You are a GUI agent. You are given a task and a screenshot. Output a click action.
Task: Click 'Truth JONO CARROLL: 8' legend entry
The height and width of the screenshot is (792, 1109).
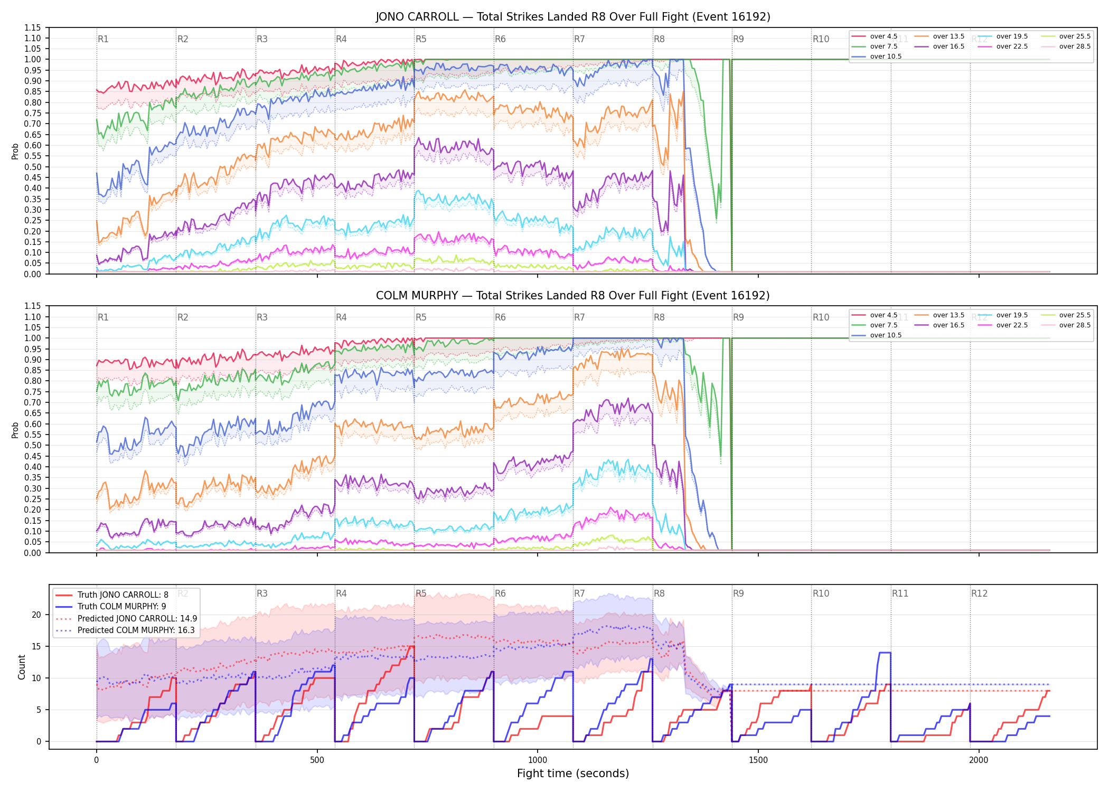112,595
